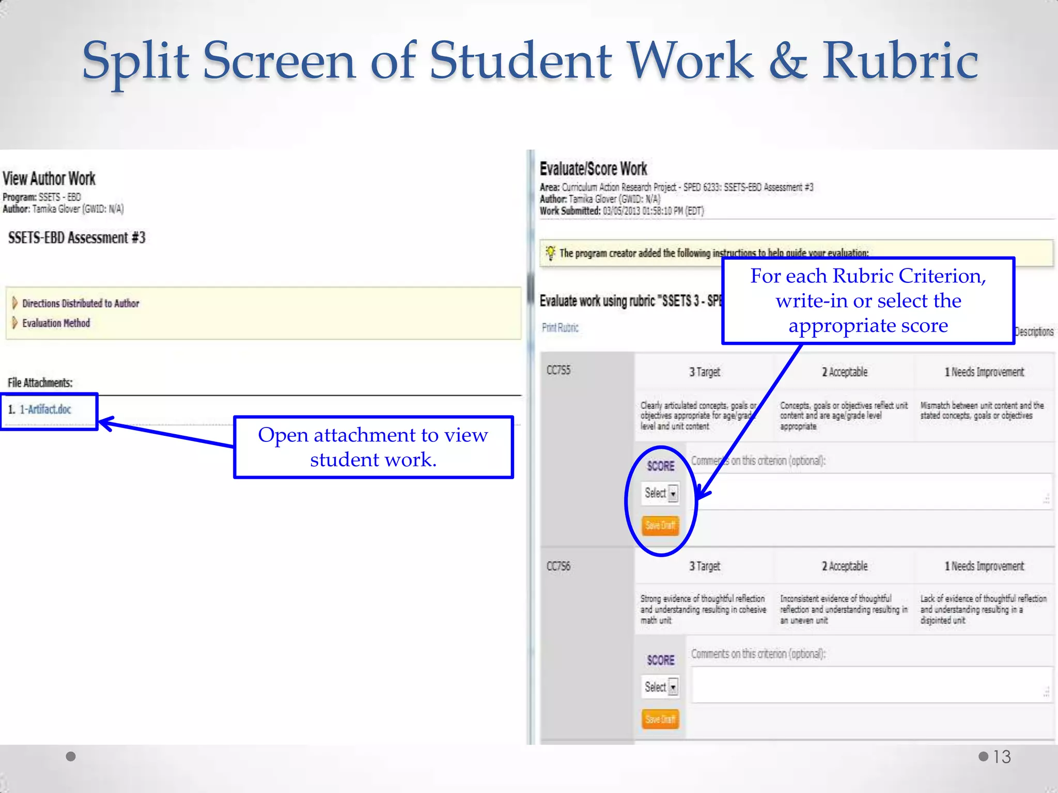Image resolution: width=1058 pixels, height=793 pixels.
Task: Click the 'View Author Work' heading
Action: (x=49, y=179)
